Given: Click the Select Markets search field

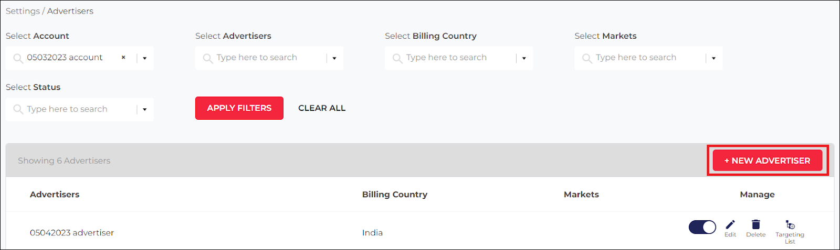Looking at the screenshot, I should click(x=648, y=58).
